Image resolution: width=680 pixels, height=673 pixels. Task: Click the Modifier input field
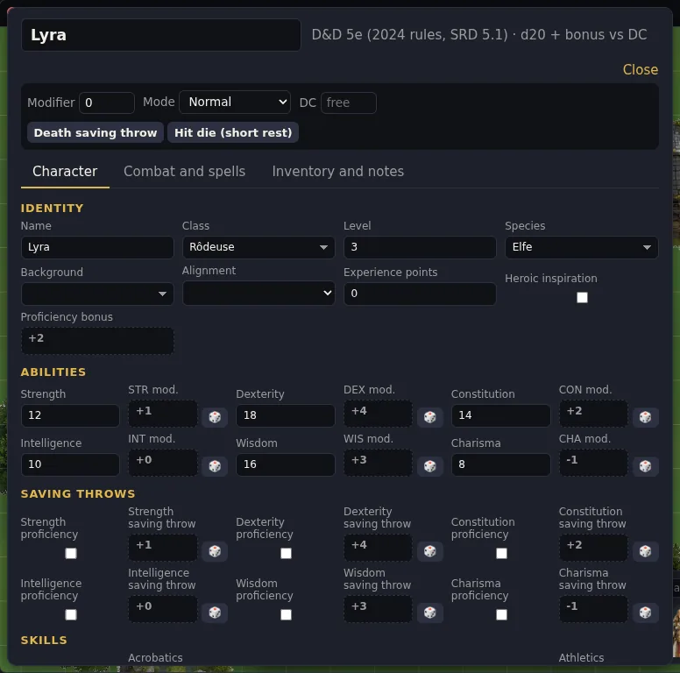click(107, 103)
